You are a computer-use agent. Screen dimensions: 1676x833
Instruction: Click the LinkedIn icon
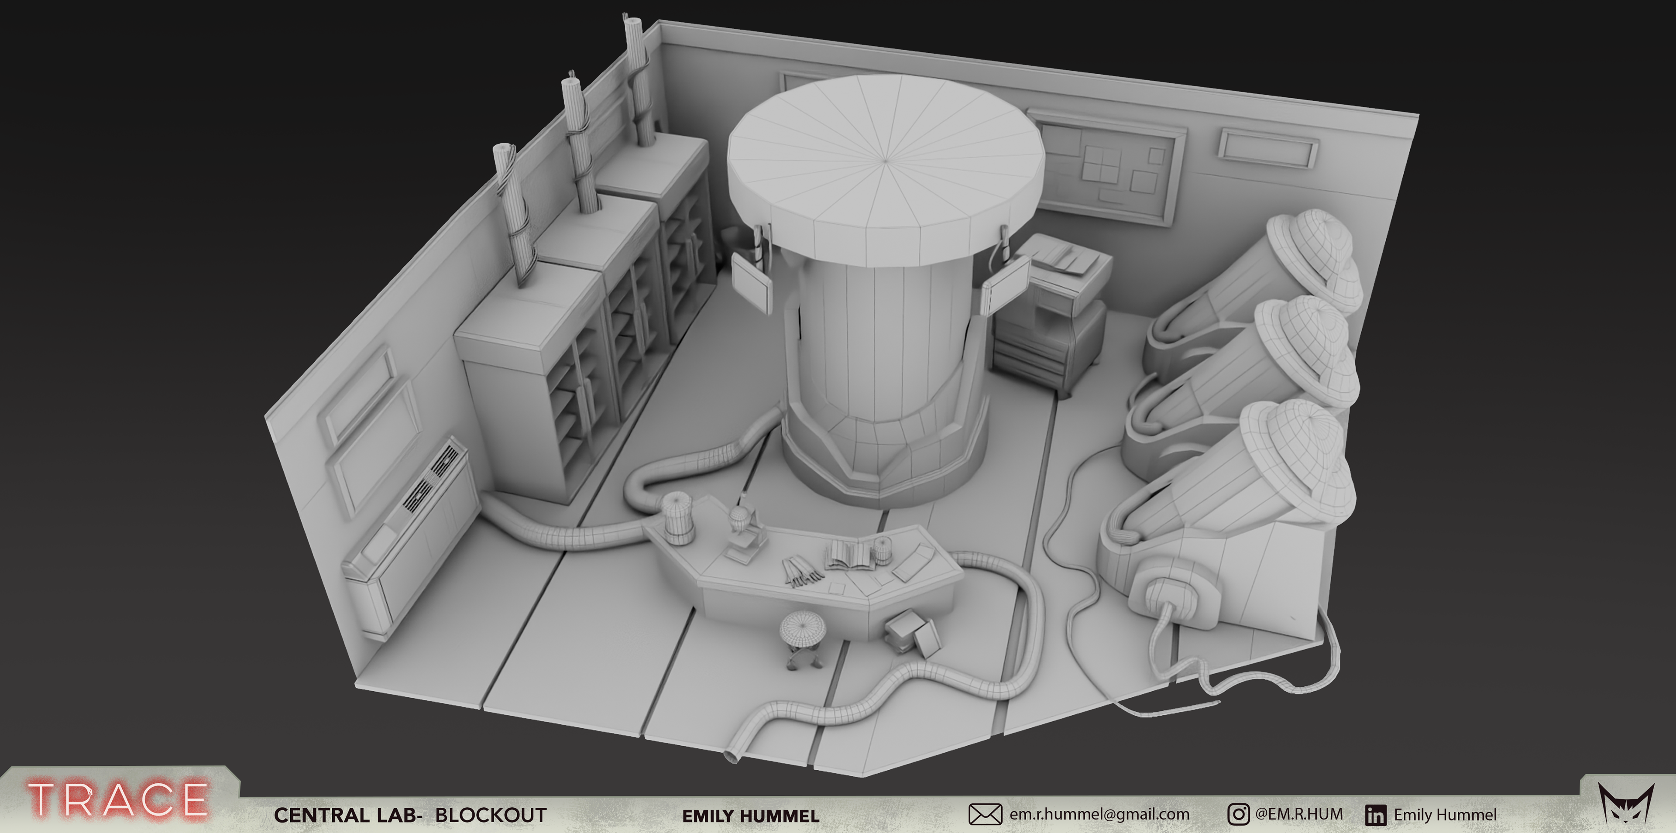[1375, 816]
